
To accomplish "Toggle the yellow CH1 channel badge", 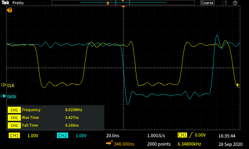I will (14, 136).
